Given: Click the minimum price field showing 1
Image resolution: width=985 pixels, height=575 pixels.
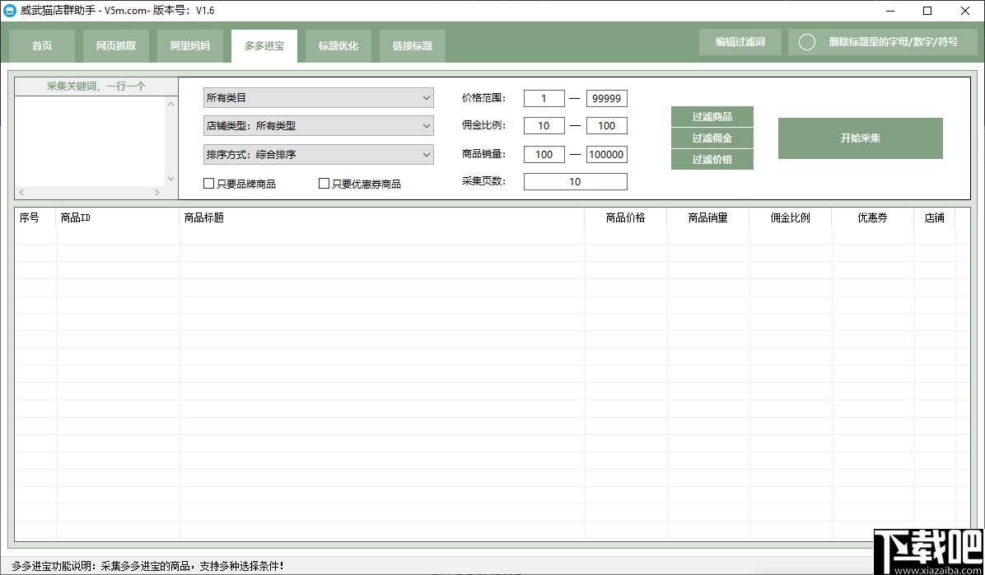Looking at the screenshot, I should (x=544, y=99).
